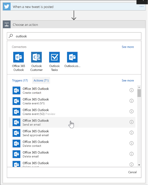Click the Outlook icon beside Delete email
This screenshot has height=185, width=148.
[16, 154]
